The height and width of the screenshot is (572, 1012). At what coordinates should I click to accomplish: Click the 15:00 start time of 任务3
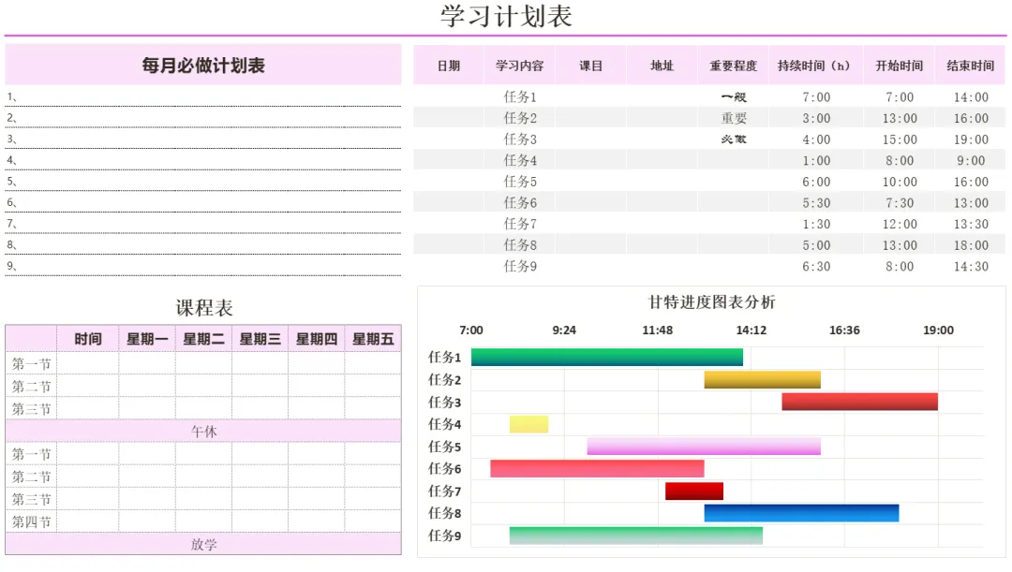pos(900,139)
